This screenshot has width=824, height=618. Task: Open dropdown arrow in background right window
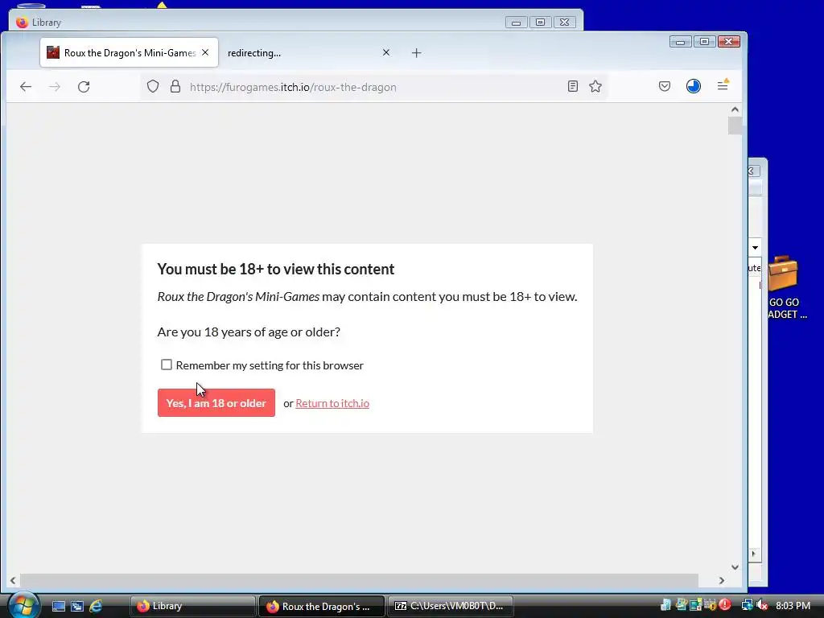tap(755, 248)
